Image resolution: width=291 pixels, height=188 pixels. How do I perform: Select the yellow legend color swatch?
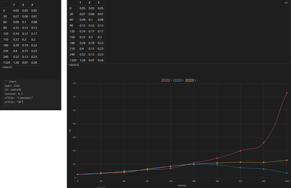[x=190, y=80]
